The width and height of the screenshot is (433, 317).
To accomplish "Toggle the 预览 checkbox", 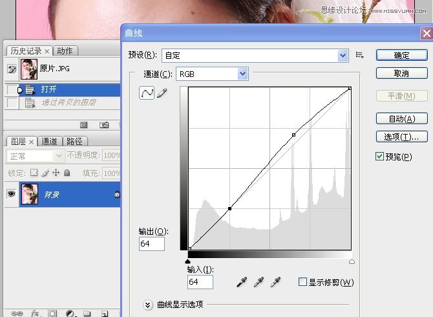I will click(379, 156).
